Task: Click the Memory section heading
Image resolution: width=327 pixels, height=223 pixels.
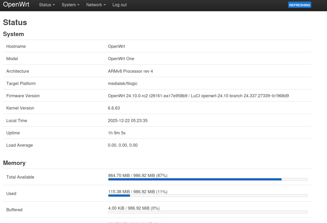Action: click(14, 163)
